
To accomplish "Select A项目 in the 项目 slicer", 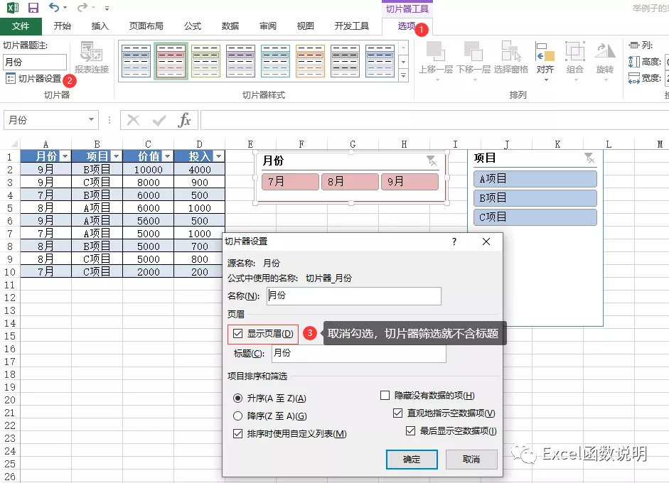I will [x=535, y=179].
